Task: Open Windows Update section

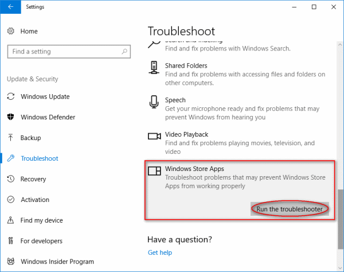Action: 45,96
